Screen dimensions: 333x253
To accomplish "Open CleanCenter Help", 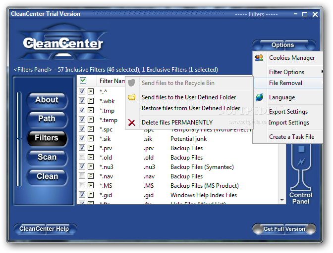I will (x=45, y=229).
